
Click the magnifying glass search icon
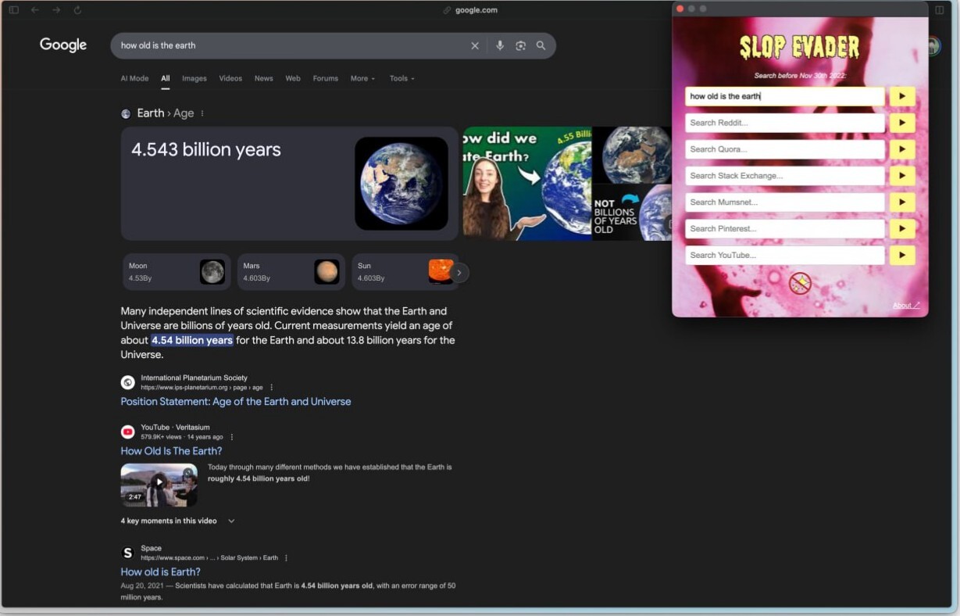pyautogui.click(x=541, y=46)
